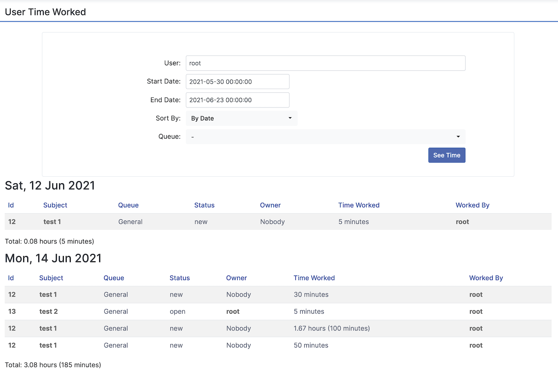558x374 pixels.
Task: Click the User input field
Action: click(x=326, y=63)
